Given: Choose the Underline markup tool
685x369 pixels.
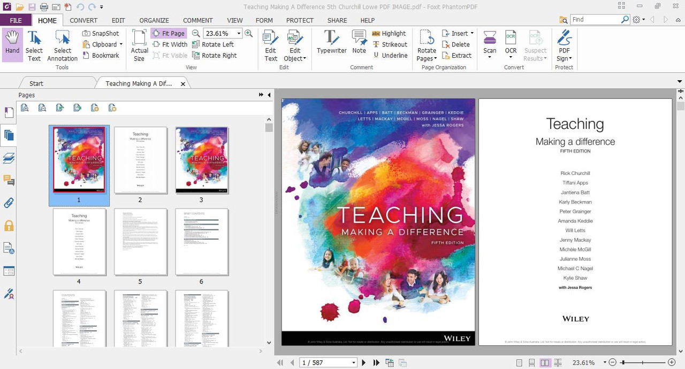Looking at the screenshot, I should coord(390,56).
